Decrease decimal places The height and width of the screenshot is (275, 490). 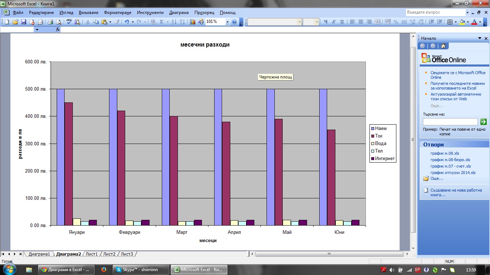coord(421,22)
